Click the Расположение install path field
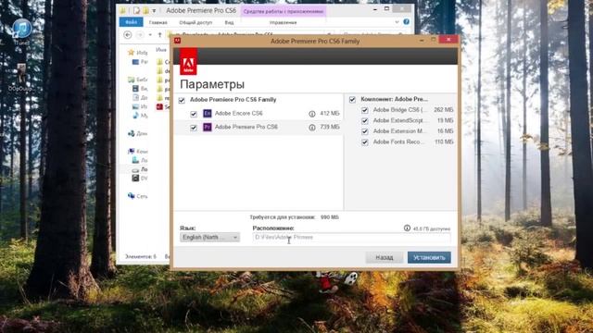The height and width of the screenshot is (333, 593). (351, 238)
